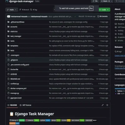Click the branch icon beside 1 Branch

(x=20, y=10)
